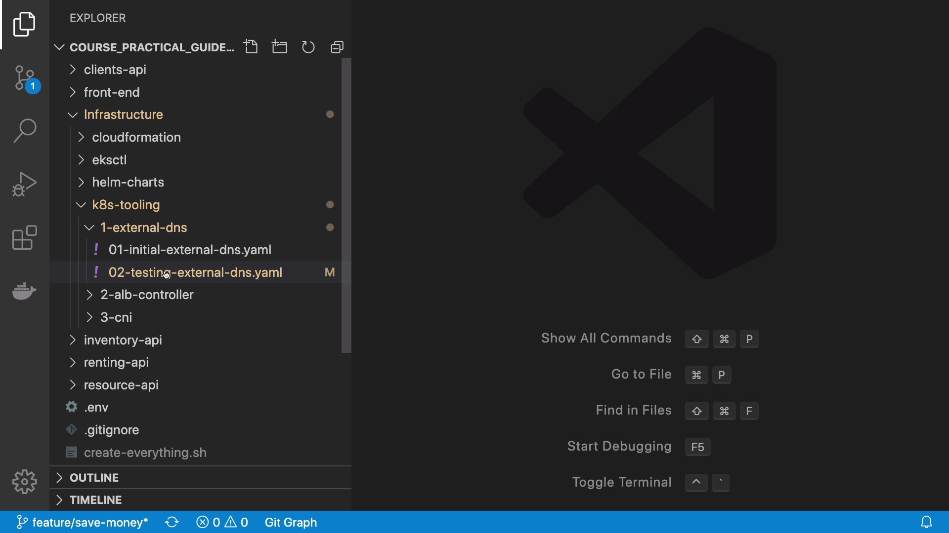Expand the OUTLINE section

pos(94,478)
